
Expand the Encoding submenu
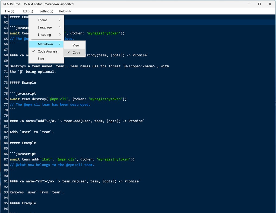click(x=44, y=35)
